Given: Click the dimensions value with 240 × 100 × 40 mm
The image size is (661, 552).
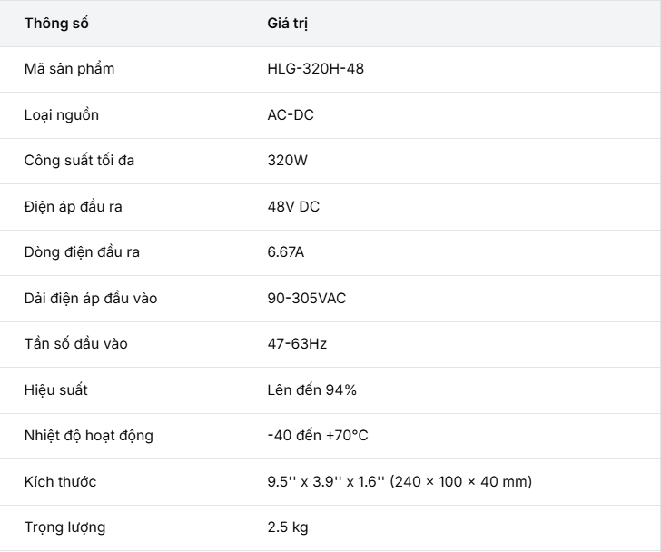Looking at the screenshot, I should [x=400, y=482].
